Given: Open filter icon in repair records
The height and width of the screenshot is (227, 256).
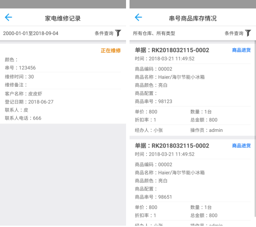Looking at the screenshot, I should 118,33.
